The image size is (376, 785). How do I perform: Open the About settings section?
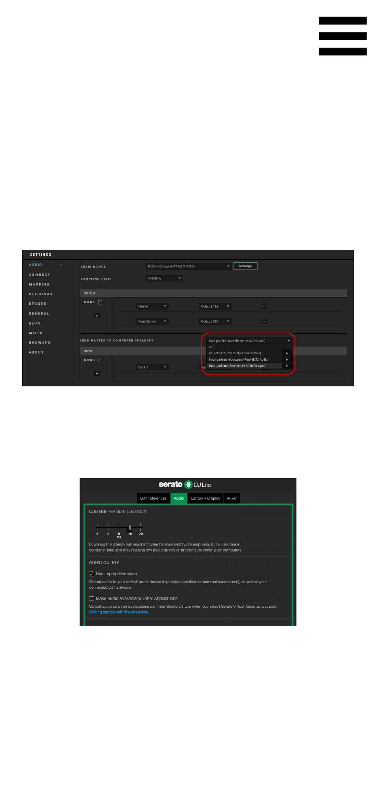pos(36,352)
